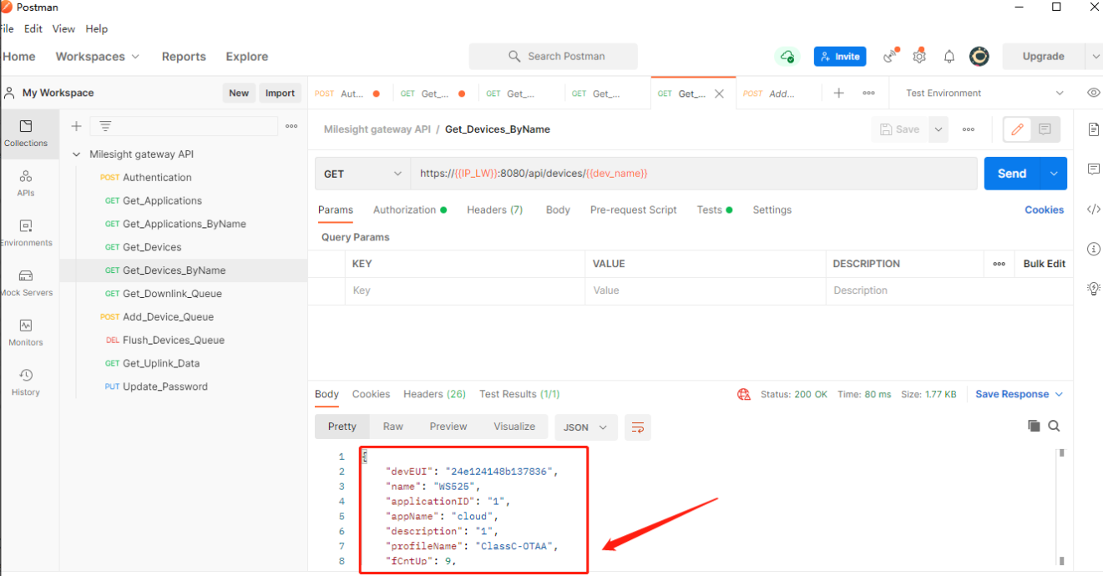Open the code snippet icon in right sidebar
Viewport: 1103px width, 576px height.
(1094, 210)
